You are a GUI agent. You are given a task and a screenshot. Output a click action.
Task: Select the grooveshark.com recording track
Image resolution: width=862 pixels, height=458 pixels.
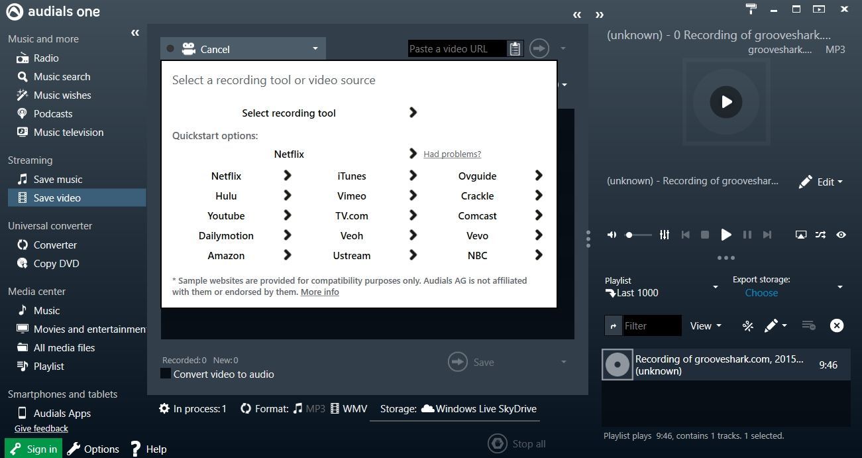tap(726, 365)
